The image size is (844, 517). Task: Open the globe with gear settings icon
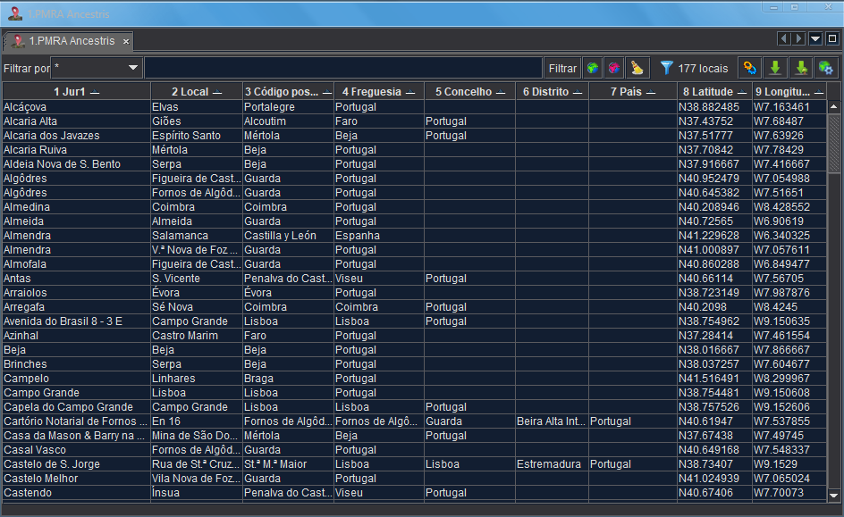coord(825,68)
